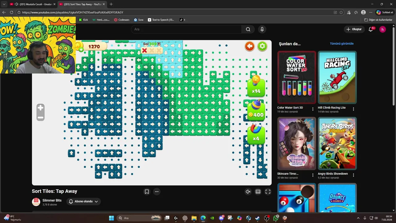Buy the bomb booster for 400 coins
Screen dimensions: 396x223
click(256, 110)
